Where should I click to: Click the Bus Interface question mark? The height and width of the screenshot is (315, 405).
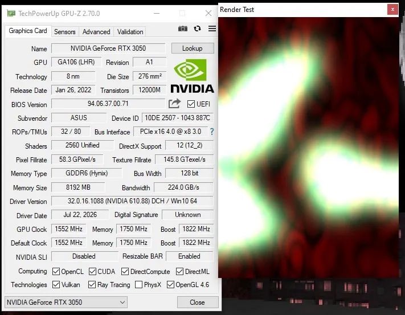[212, 132]
